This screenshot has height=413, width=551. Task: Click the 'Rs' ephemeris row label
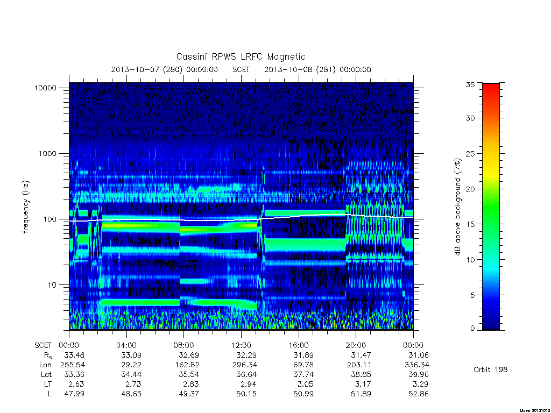[x=47, y=355]
